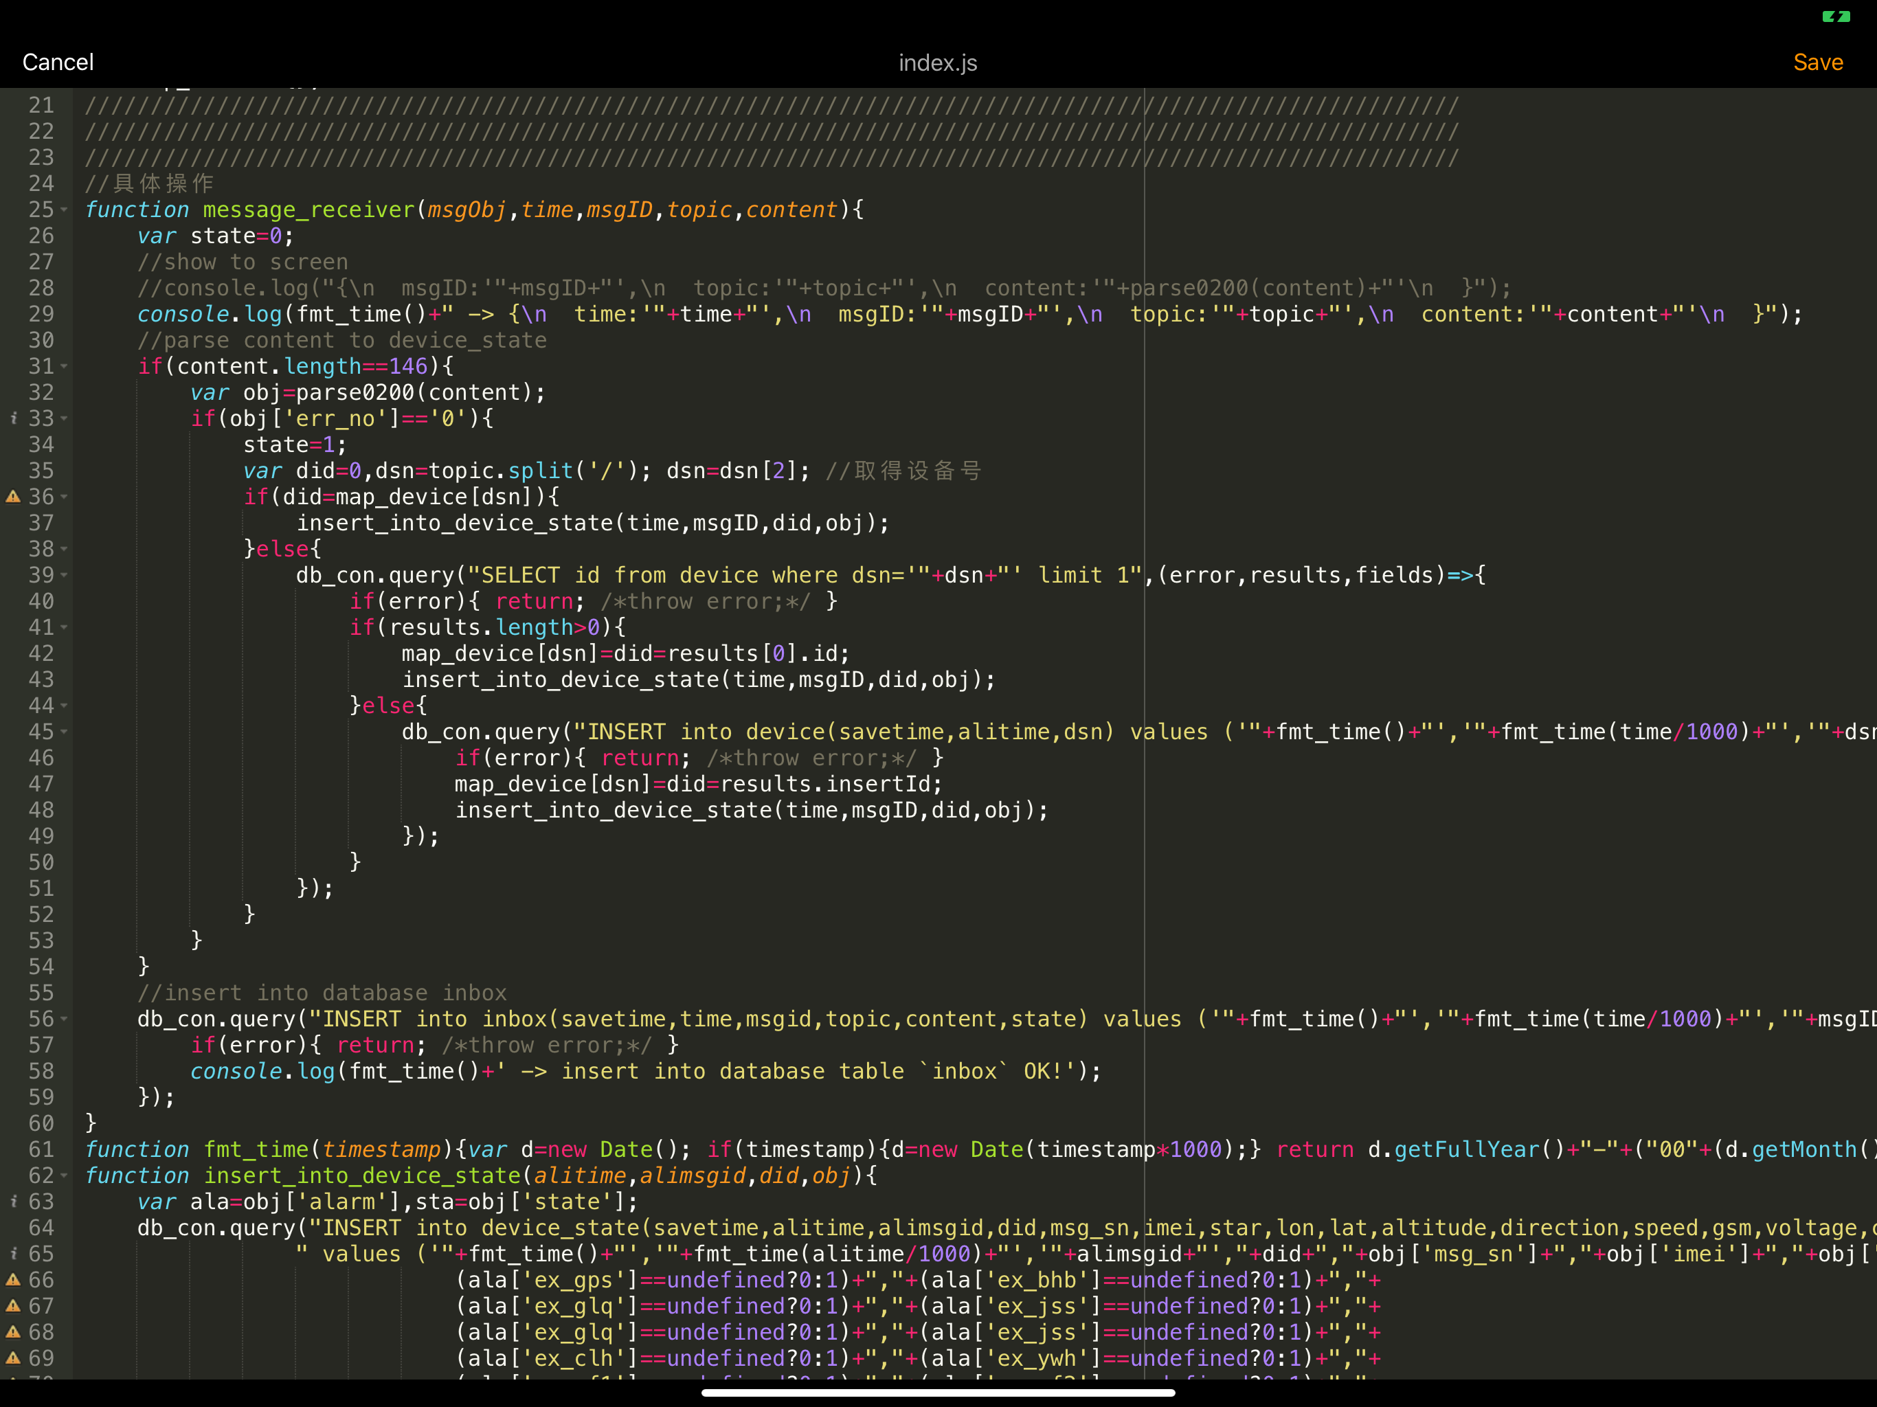Click the info icon on line 33
1877x1407 pixels.
pos(13,418)
